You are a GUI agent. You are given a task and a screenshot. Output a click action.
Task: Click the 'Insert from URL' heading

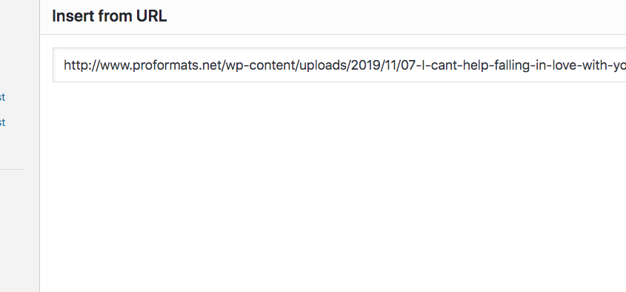point(110,16)
